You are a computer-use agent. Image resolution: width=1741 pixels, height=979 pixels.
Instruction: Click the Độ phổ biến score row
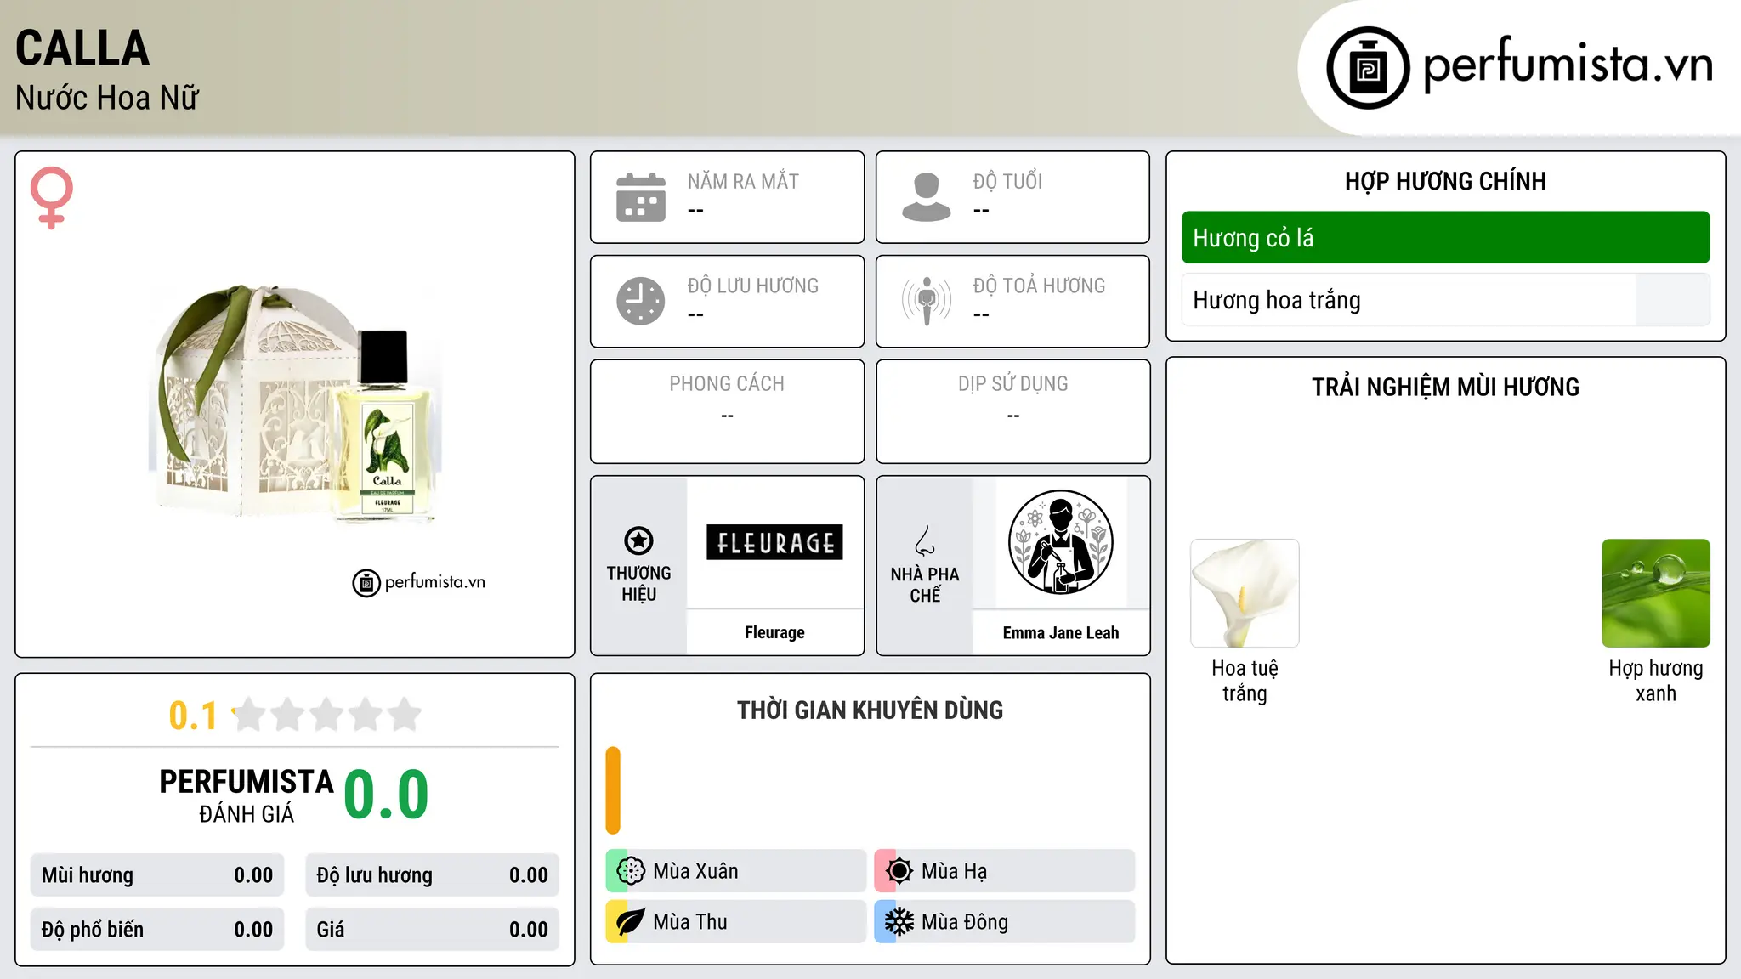157,930
